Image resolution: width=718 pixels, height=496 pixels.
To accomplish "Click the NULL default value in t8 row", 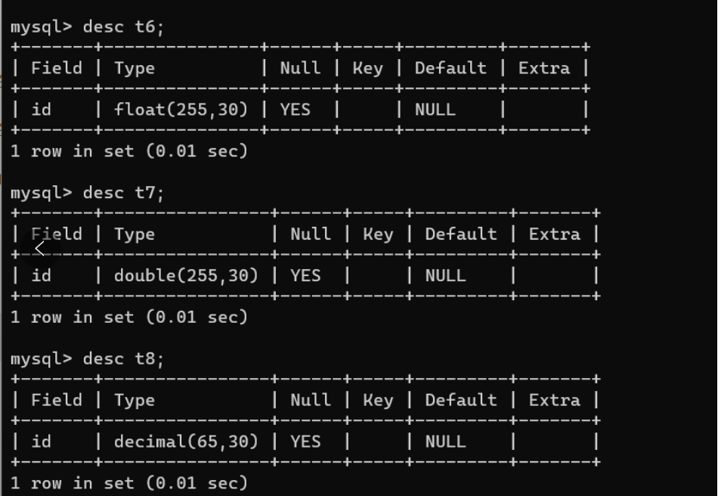I will pos(445,442).
